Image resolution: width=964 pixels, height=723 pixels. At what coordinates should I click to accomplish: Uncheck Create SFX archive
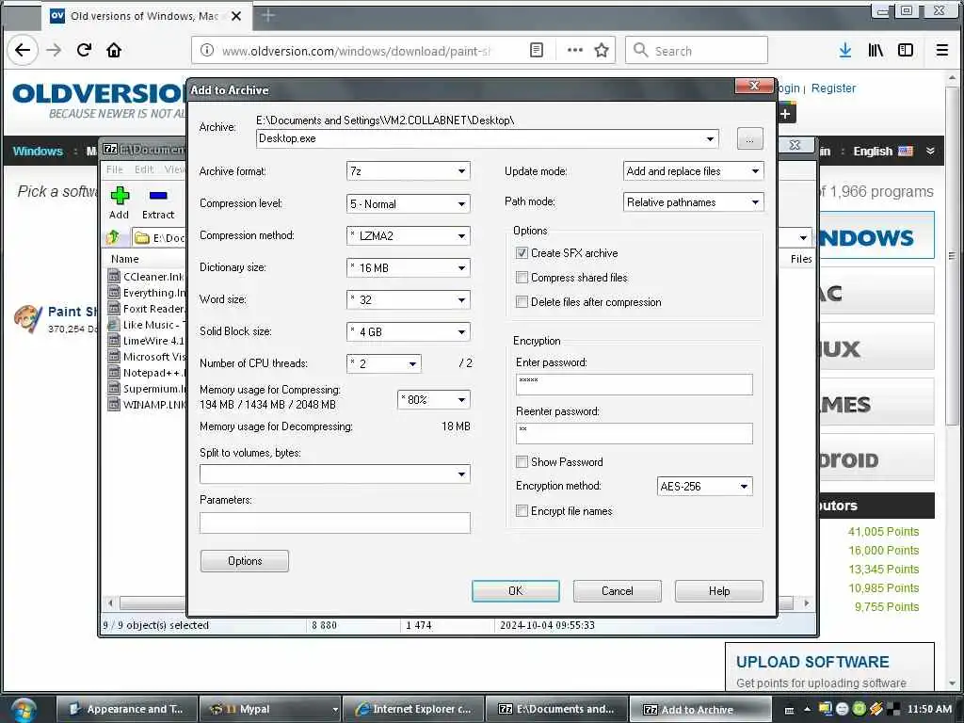tap(522, 252)
